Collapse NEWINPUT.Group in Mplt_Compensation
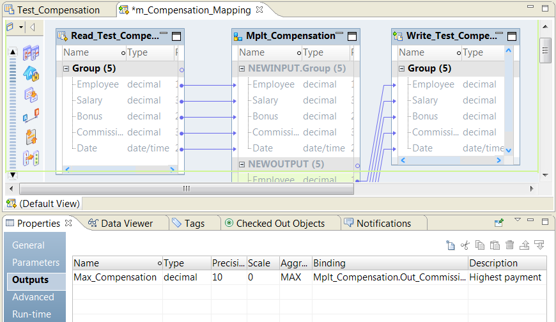 [242, 68]
